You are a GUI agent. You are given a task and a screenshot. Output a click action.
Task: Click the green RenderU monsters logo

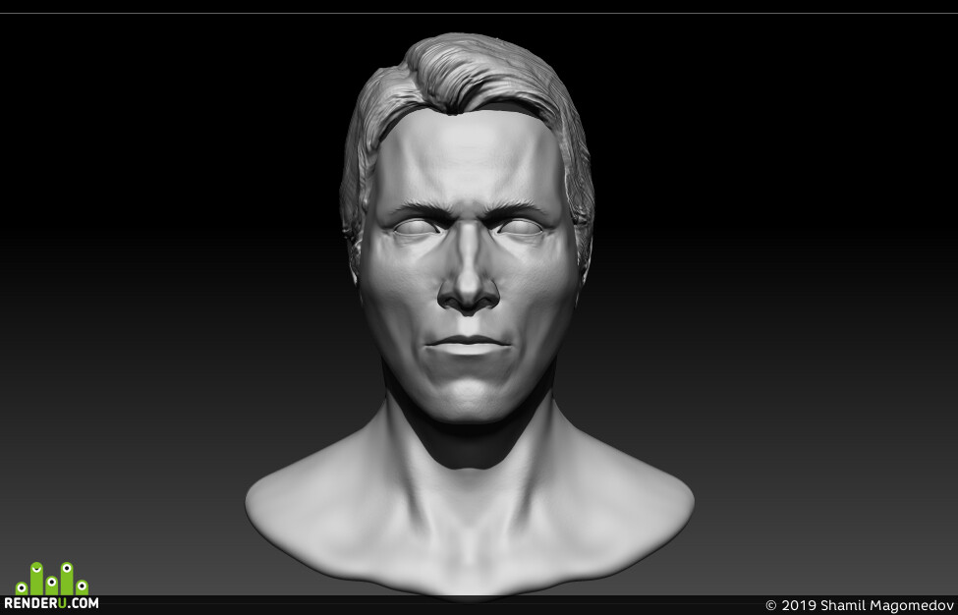(x=52, y=579)
